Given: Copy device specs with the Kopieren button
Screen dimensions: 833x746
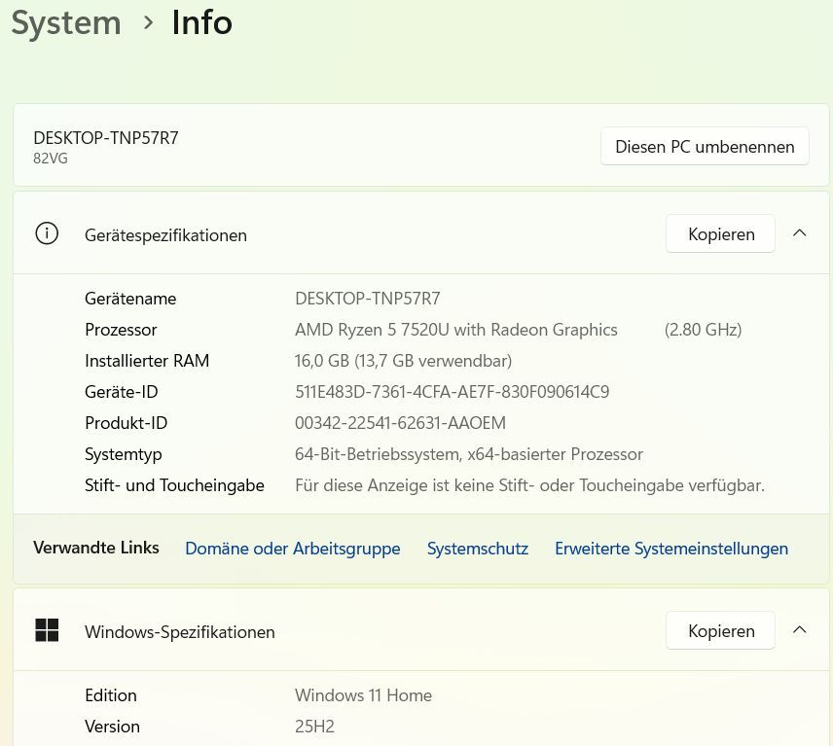Looking at the screenshot, I should pos(720,234).
